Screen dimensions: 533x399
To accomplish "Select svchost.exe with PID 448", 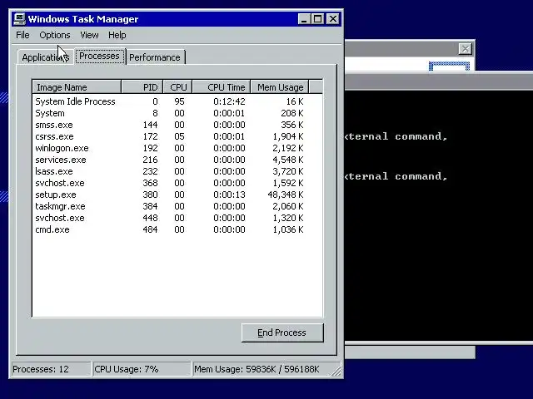I will point(169,218).
